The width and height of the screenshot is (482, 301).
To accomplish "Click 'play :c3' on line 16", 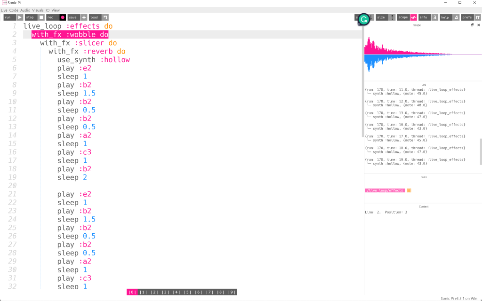I will coord(74,152).
